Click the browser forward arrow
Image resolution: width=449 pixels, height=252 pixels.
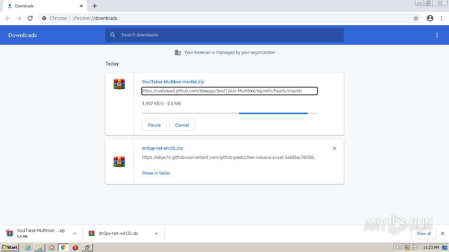click(x=19, y=18)
